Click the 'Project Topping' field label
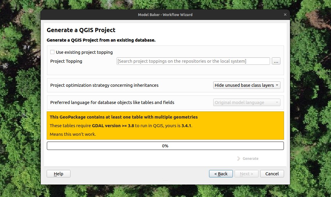Image resolution: width=331 pixels, height=197 pixels. [66, 61]
